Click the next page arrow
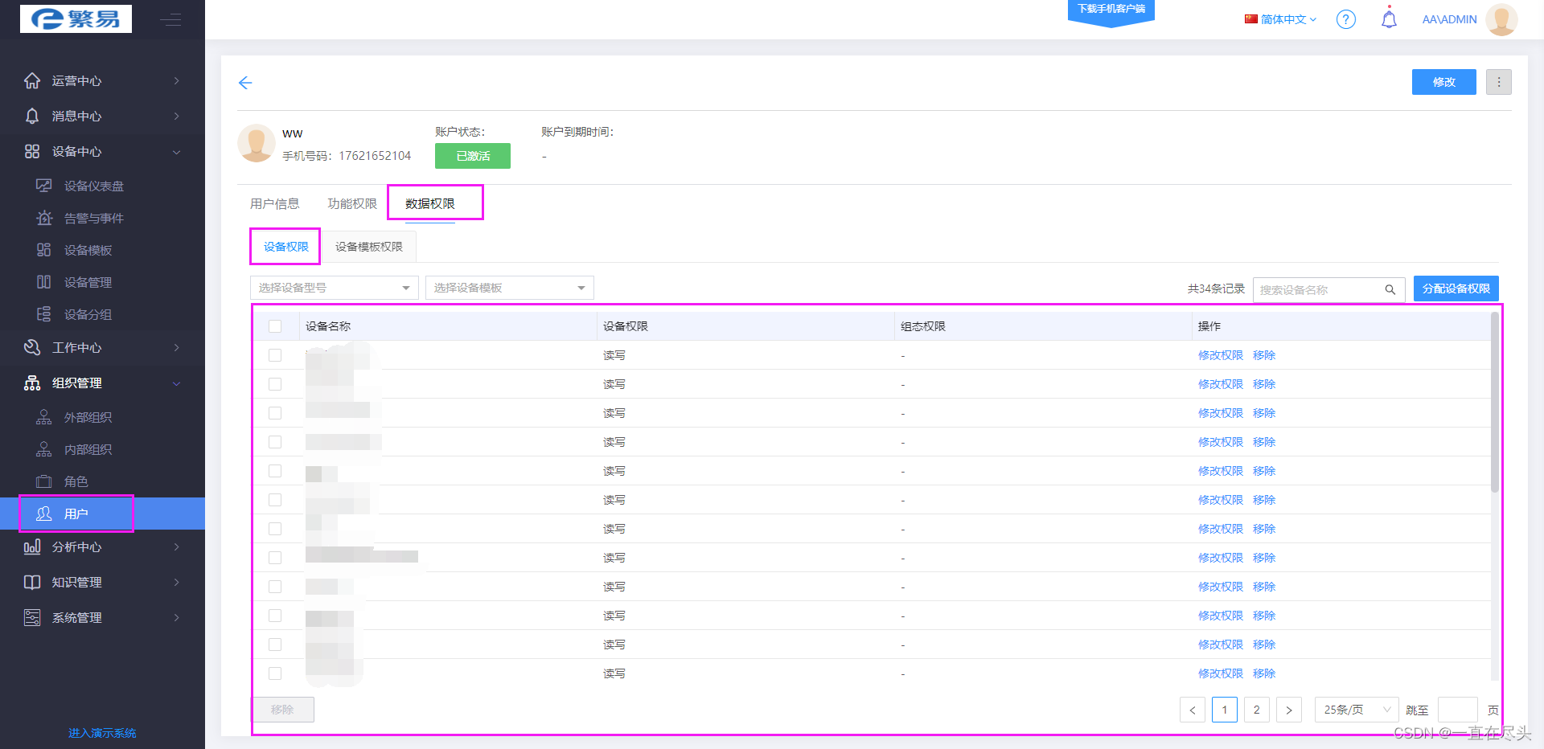Viewport: 1544px width, 749px height. coord(1289,710)
